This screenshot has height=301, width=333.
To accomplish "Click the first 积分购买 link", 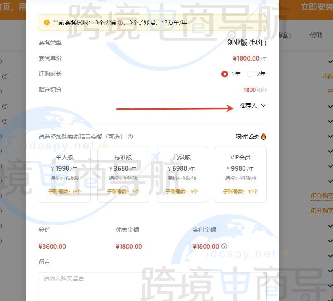I will coord(321,196).
